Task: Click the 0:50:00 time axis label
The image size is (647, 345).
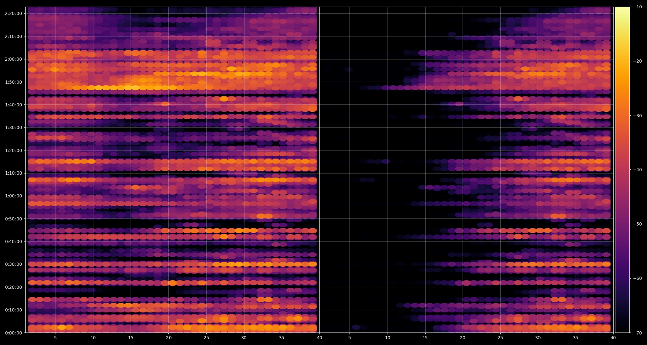Action: (13, 219)
